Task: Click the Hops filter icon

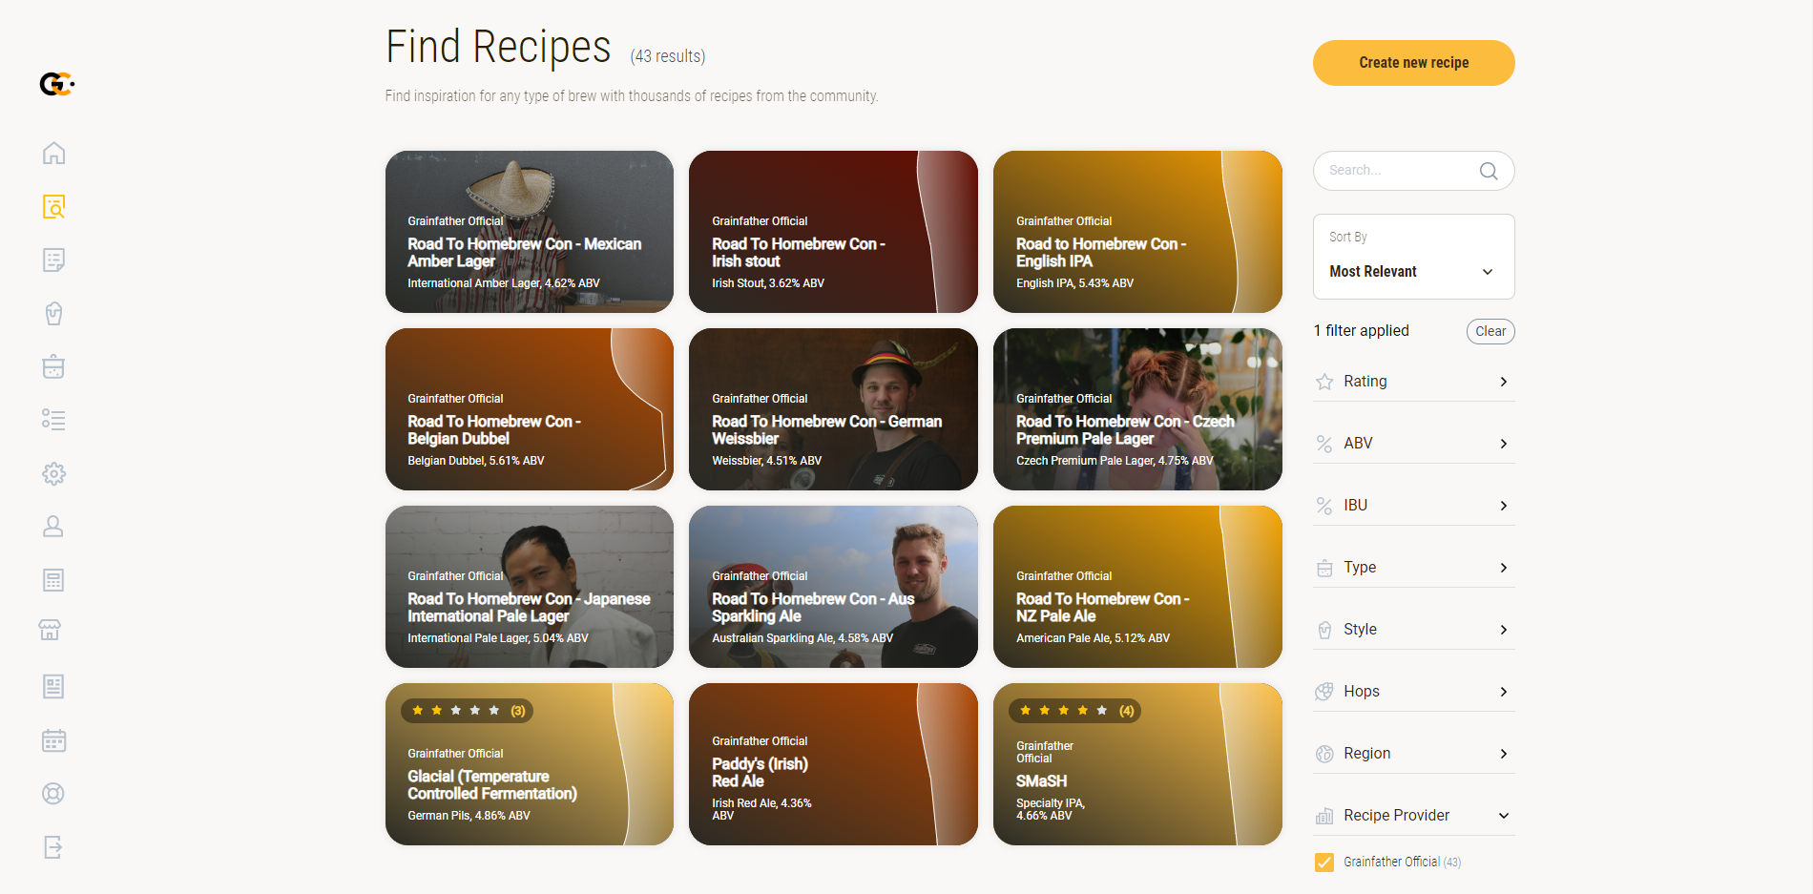Action: pyautogui.click(x=1324, y=692)
